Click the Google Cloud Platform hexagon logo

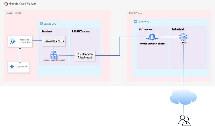point(6,4)
